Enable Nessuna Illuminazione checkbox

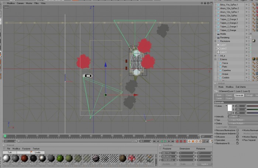237,130
